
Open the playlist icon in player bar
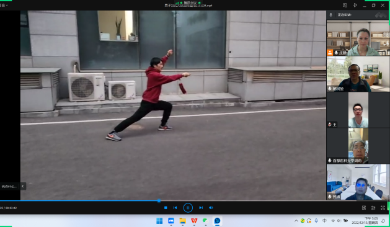click(x=373, y=208)
